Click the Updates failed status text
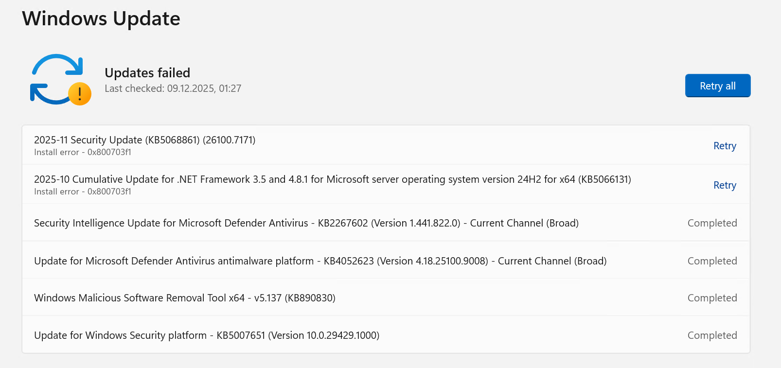This screenshot has width=781, height=368. pyautogui.click(x=147, y=73)
